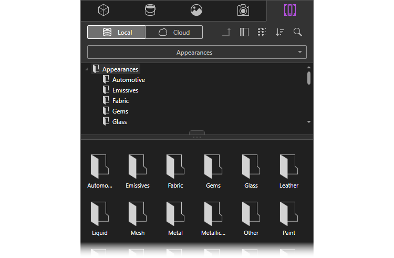Collapse the Appearances tree root node

click(87, 69)
